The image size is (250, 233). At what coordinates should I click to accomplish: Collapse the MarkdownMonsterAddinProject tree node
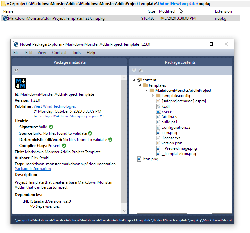(x=146, y=91)
